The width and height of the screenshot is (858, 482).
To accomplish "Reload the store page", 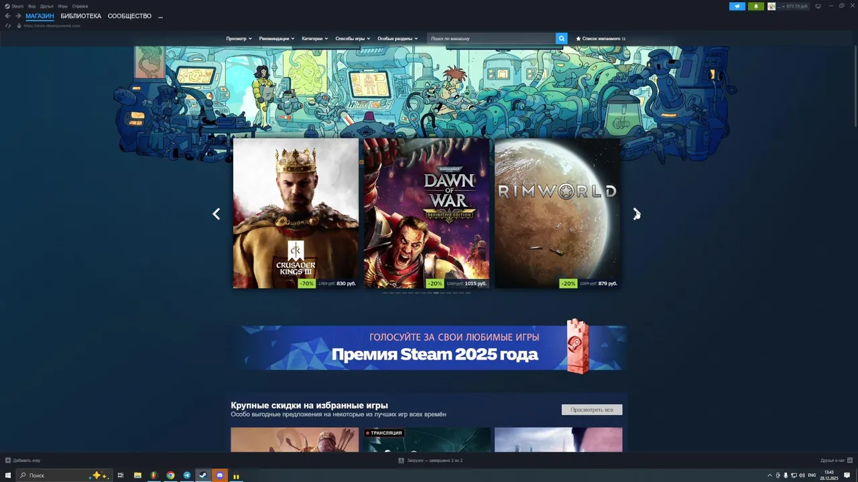I will click(8, 25).
